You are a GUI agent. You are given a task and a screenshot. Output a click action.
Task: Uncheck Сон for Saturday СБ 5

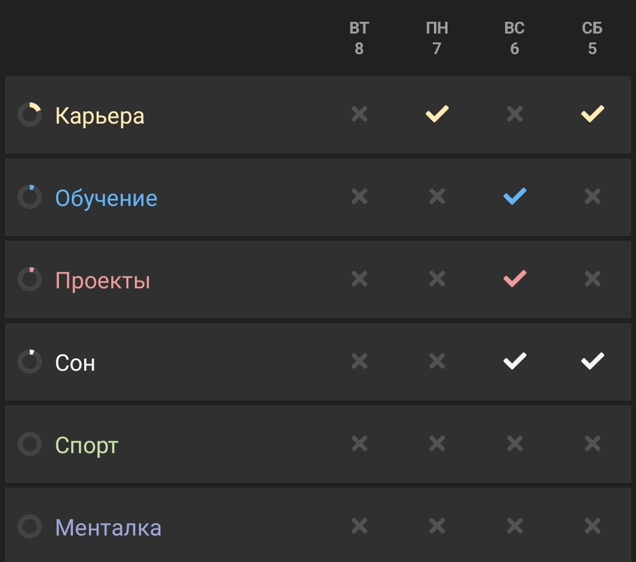pyautogui.click(x=592, y=361)
